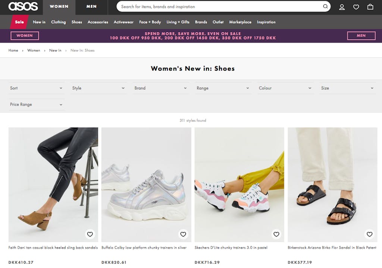Screen dimensions: 382x268
Task: Open the Living + Gifts menu
Action: click(x=178, y=22)
